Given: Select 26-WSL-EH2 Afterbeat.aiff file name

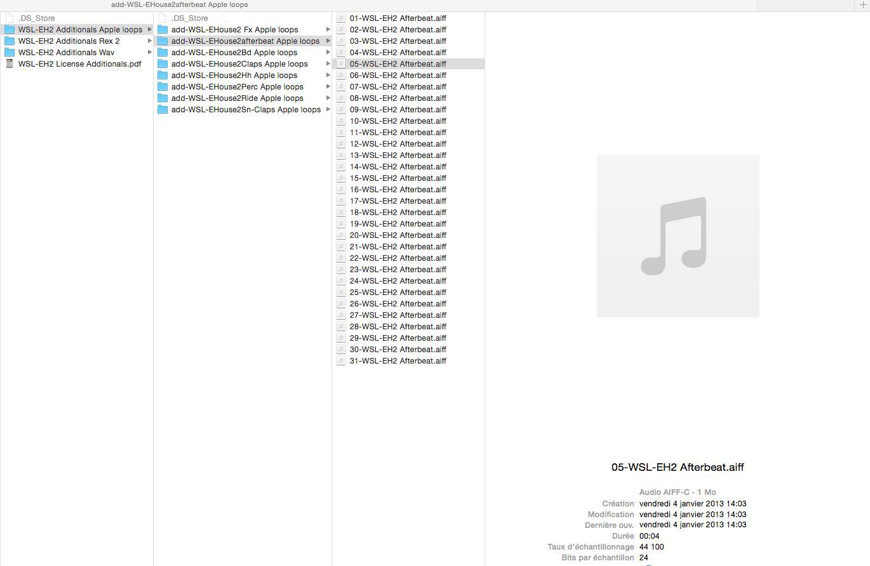Looking at the screenshot, I should (398, 304).
